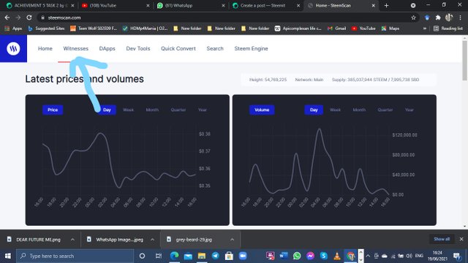Open Skype from the taskbar
The height and width of the screenshot is (263, 468).
[323, 256]
